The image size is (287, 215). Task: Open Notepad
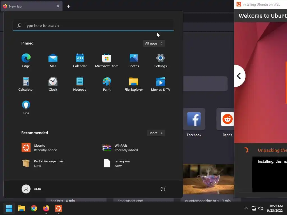click(x=80, y=84)
